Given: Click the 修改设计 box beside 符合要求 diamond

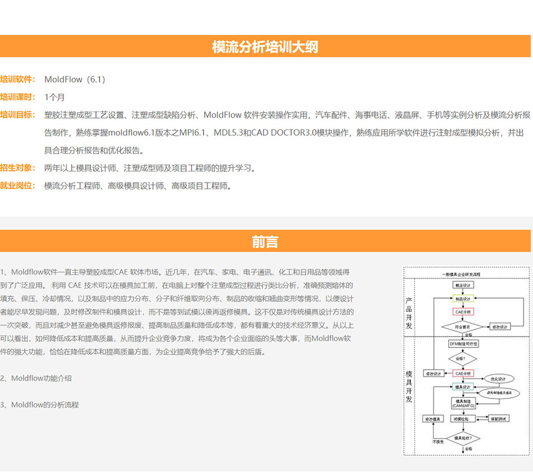Looking at the screenshot, I should point(500,327).
